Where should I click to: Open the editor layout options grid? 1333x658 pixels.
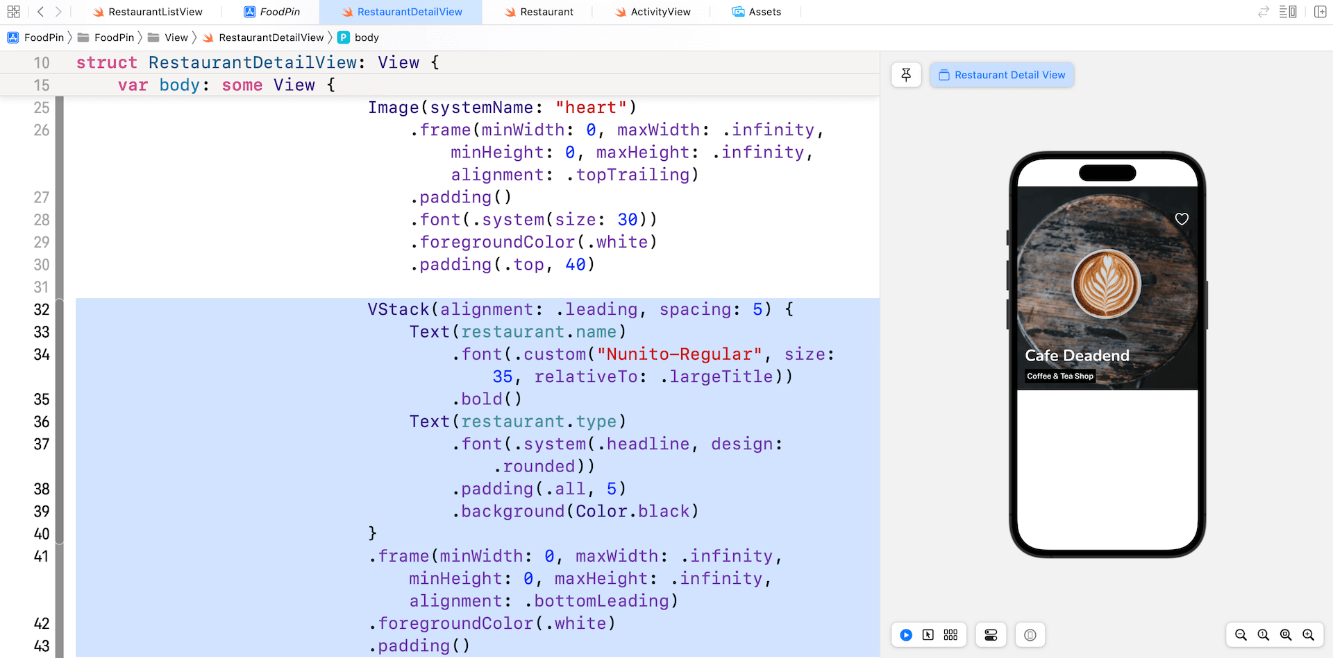pos(13,11)
